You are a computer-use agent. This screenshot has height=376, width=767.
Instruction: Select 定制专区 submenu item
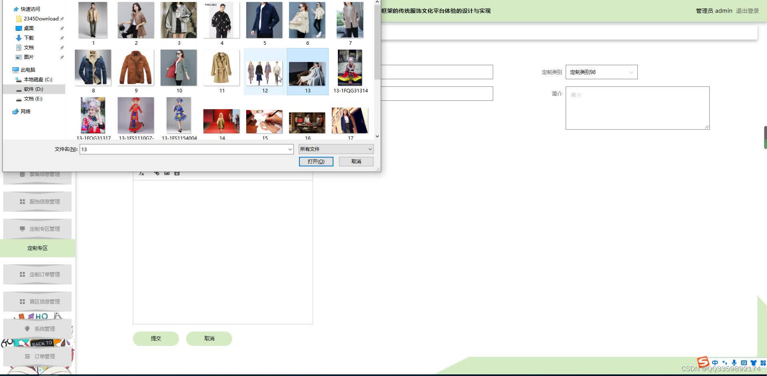click(x=38, y=248)
